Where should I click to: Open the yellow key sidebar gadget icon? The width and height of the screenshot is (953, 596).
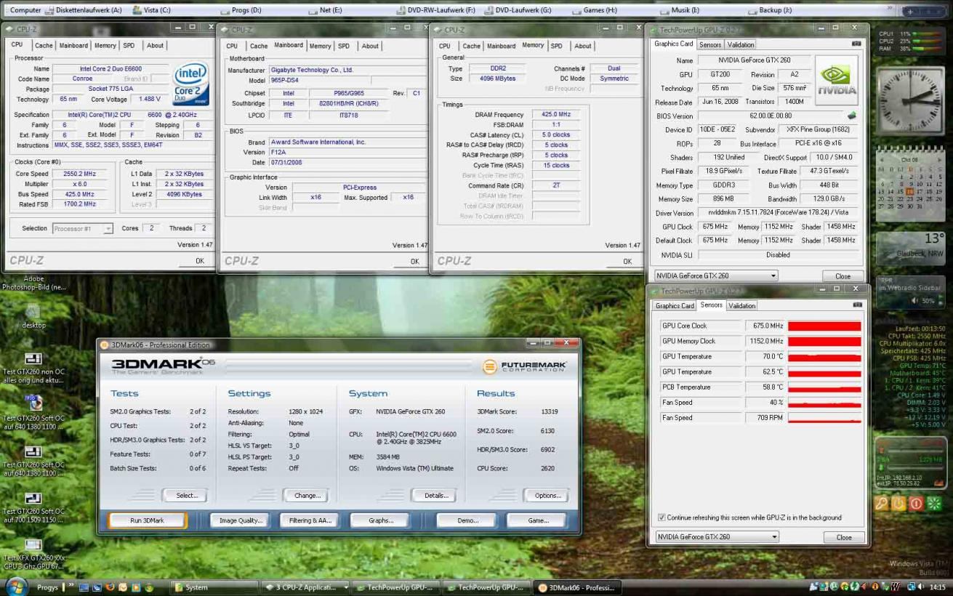[881, 503]
